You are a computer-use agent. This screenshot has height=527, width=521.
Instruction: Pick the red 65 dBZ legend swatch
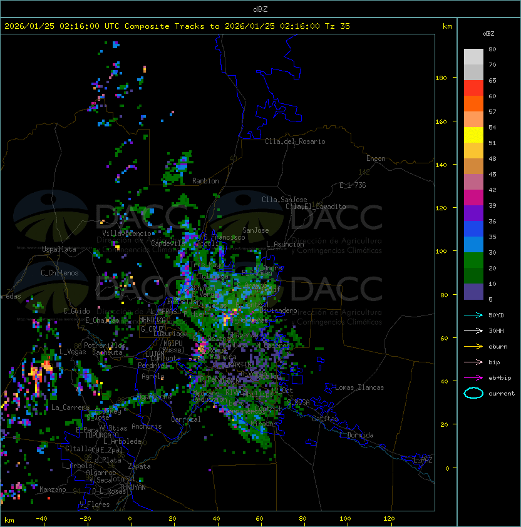tap(473, 88)
